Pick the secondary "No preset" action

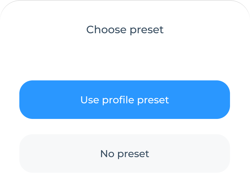(x=125, y=153)
